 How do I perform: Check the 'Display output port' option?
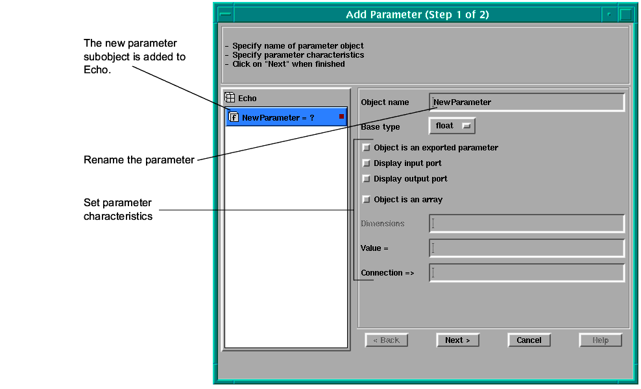click(367, 179)
